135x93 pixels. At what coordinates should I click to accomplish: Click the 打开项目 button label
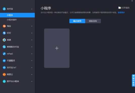pyautogui.click(x=125, y=8)
